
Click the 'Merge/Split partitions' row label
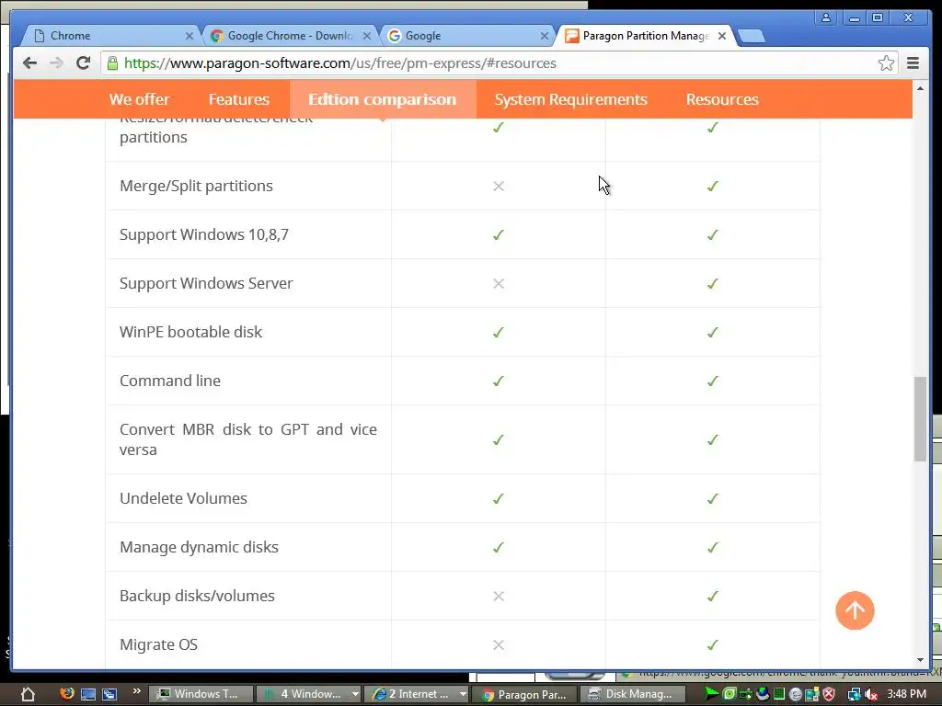(x=196, y=186)
